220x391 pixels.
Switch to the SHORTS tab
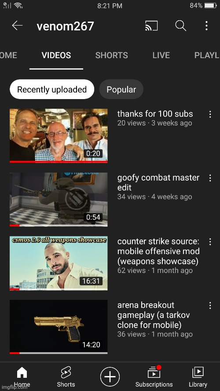point(111,55)
